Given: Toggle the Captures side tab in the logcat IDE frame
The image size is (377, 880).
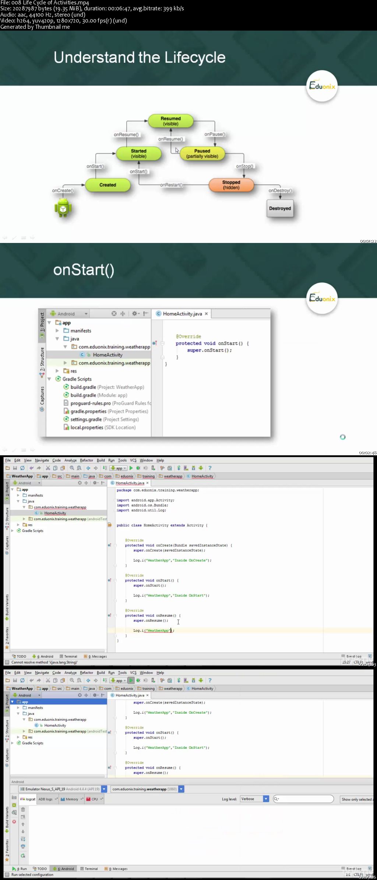Looking at the screenshot, I should (7, 758).
